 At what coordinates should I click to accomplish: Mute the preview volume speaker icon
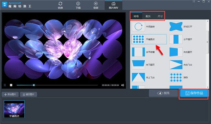click(x=123, y=85)
